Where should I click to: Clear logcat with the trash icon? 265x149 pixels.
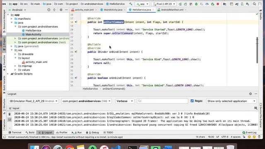[10, 114]
